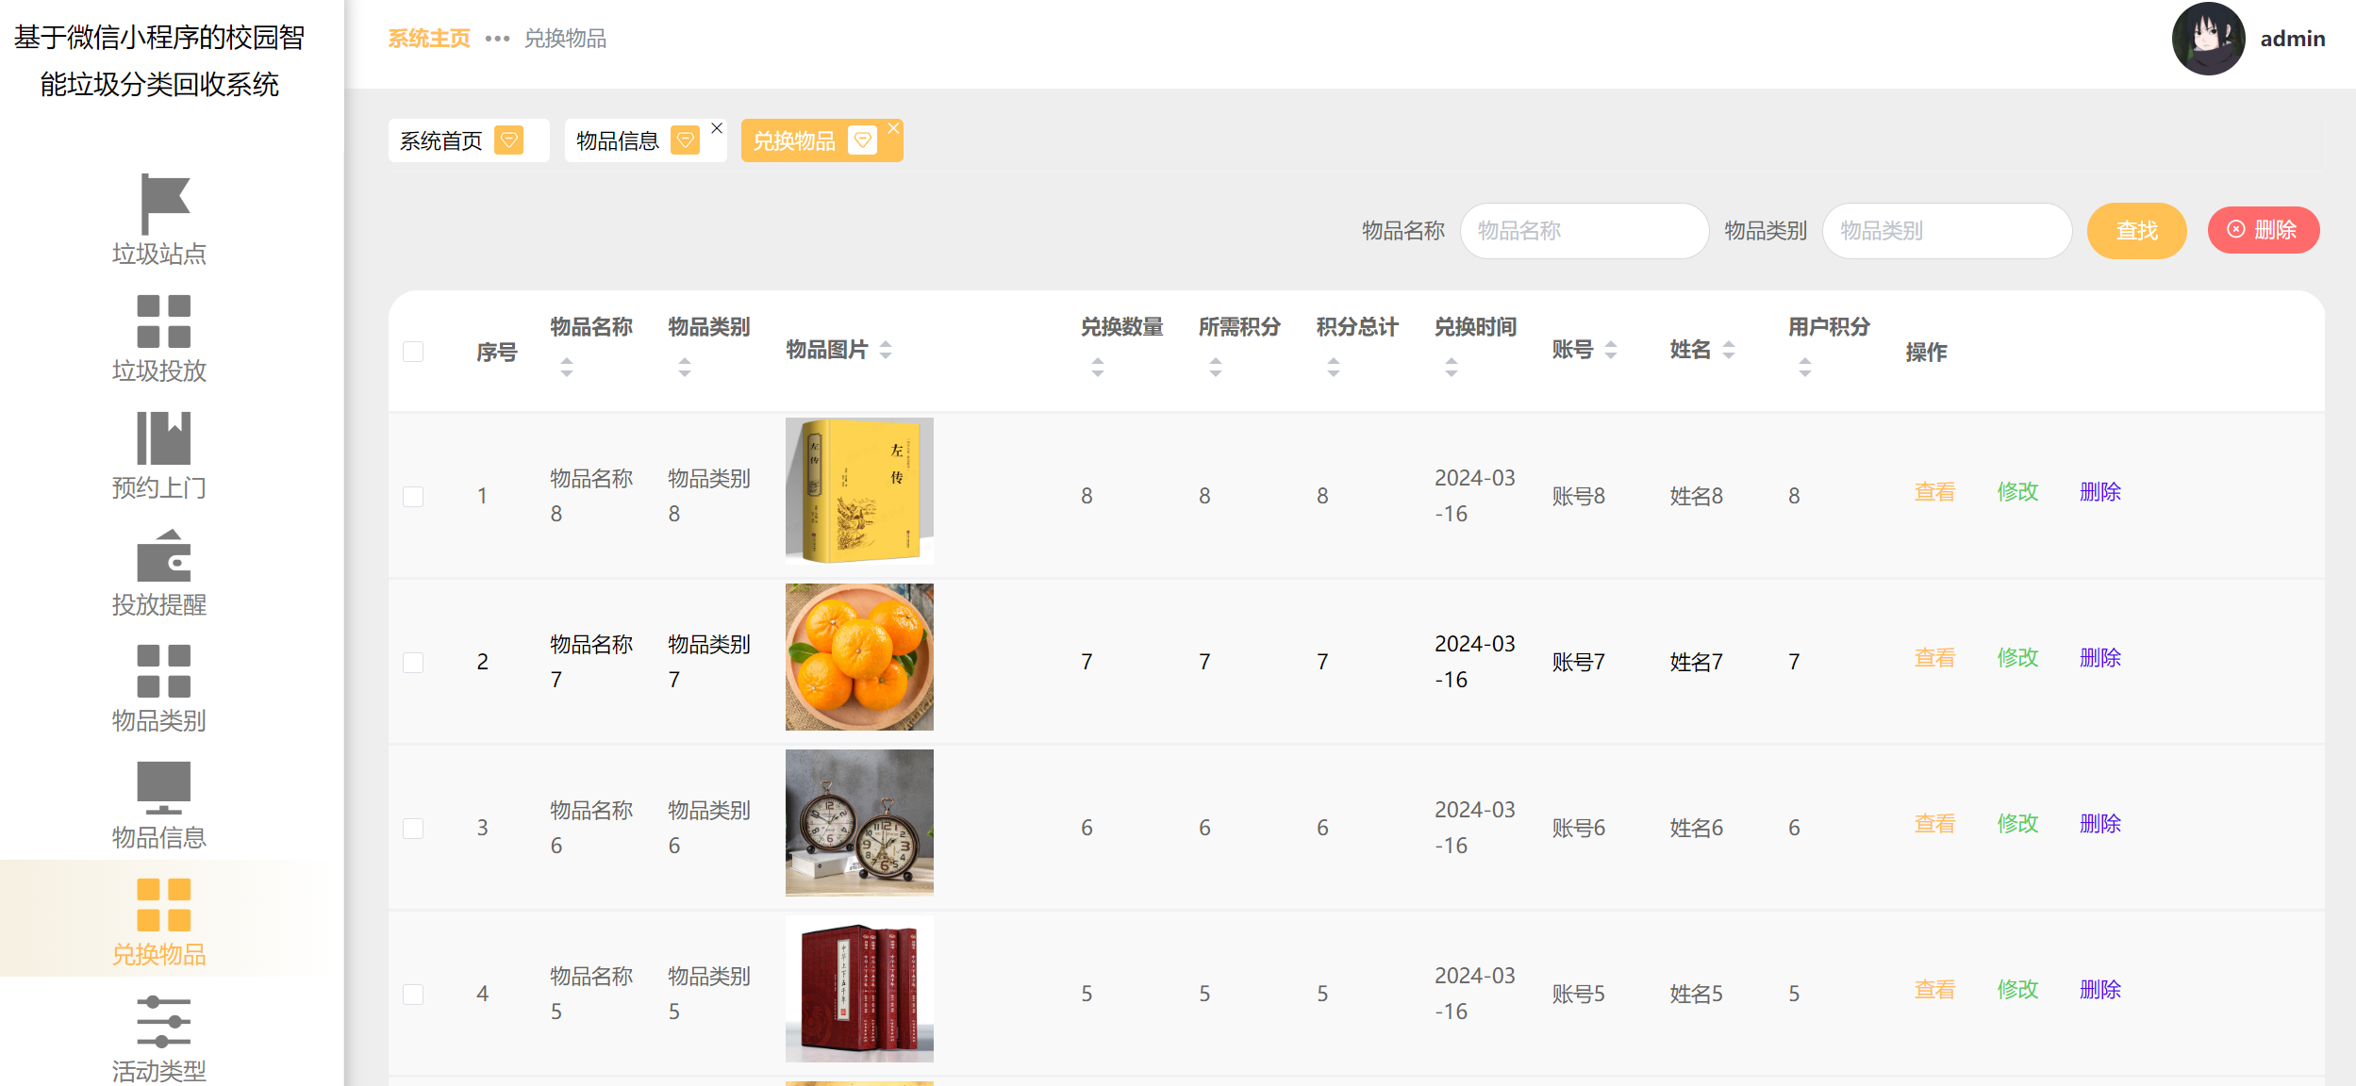2356x1086 pixels.
Task: Click 系统主页 breadcrumb link
Action: click(x=429, y=39)
